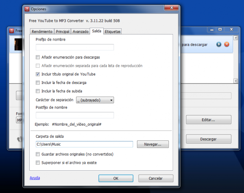Open the Ayuda link

35,178
